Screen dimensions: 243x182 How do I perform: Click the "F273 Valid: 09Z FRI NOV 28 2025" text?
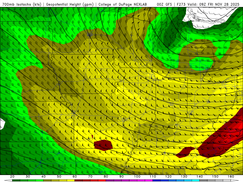click(208, 4)
